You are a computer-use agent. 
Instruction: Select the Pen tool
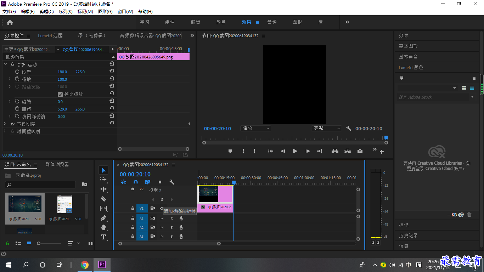click(x=103, y=218)
